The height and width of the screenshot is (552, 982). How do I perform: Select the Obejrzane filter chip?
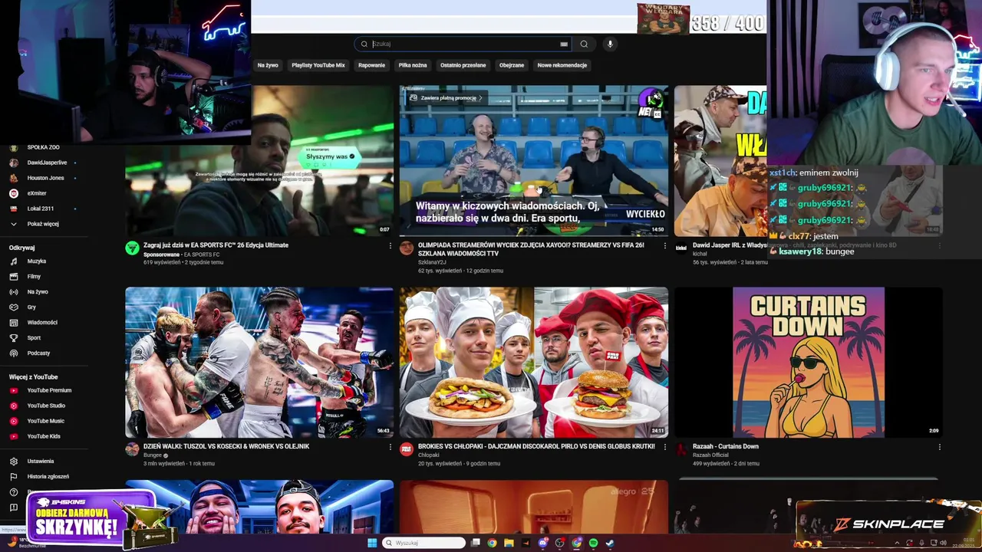coord(512,65)
